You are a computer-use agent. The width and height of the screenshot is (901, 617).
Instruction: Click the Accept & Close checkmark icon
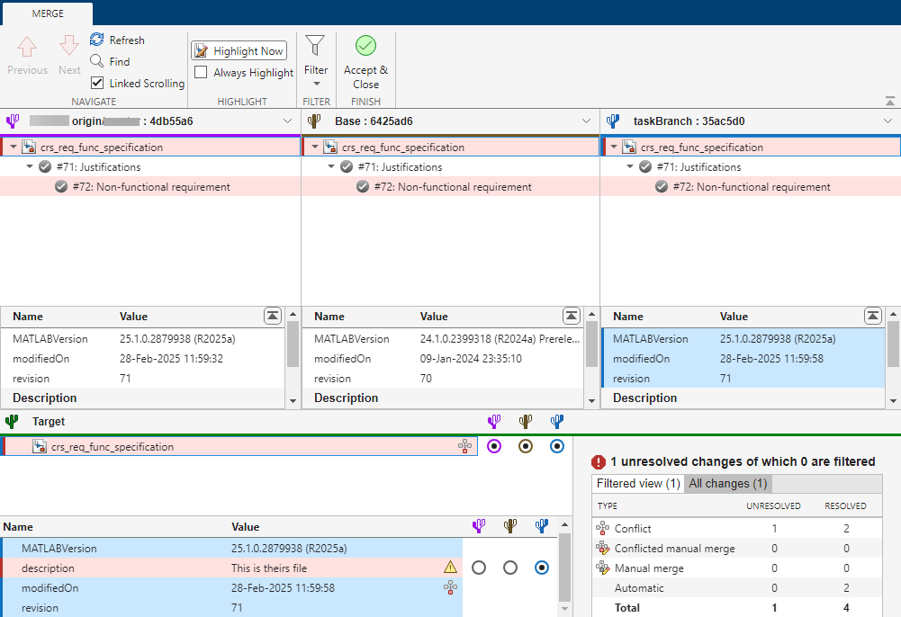pos(365,44)
